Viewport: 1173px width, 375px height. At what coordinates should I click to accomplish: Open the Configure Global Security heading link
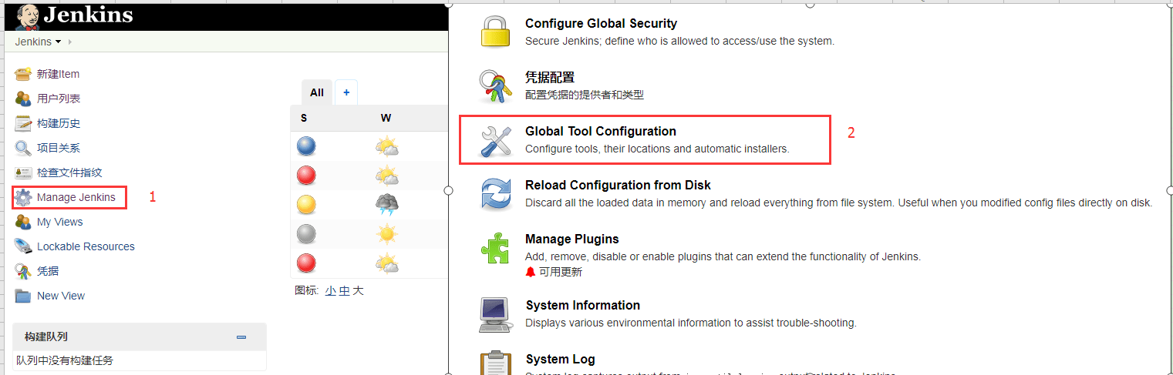click(x=602, y=24)
